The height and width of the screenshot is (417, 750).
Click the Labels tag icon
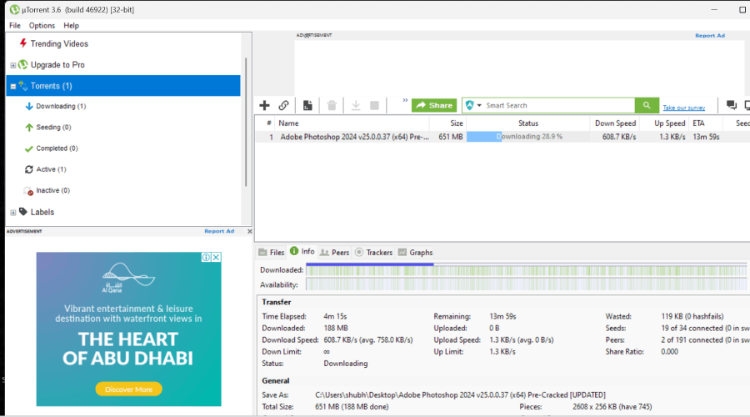(23, 212)
